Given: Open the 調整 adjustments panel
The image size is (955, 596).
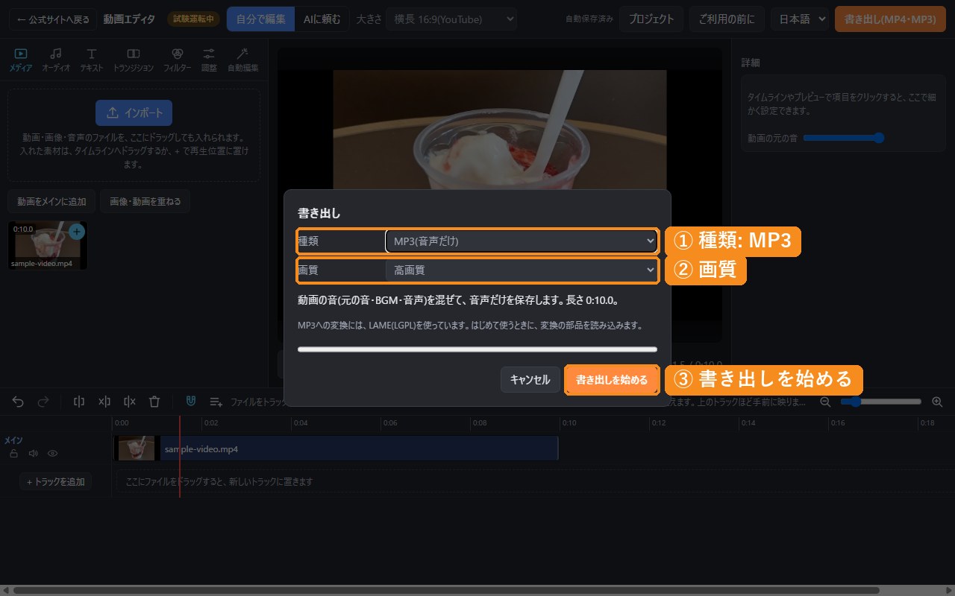Looking at the screenshot, I should click(x=209, y=60).
